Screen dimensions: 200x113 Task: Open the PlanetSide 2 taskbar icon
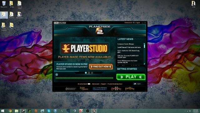94,111
